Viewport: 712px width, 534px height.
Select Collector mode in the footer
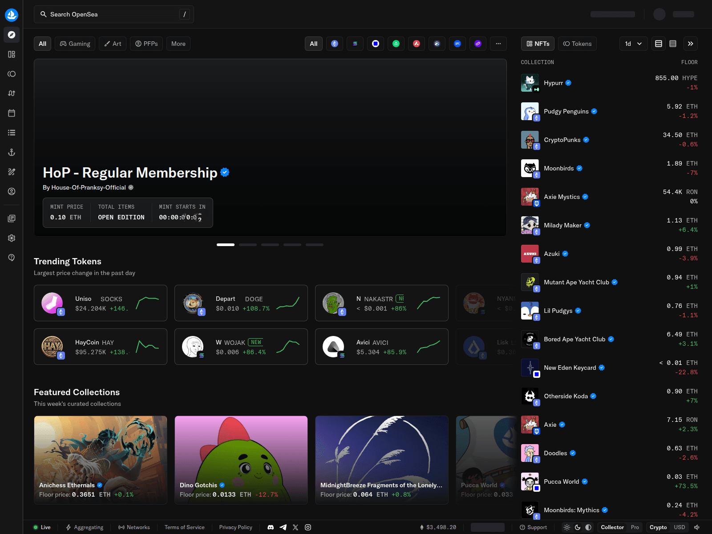coord(612,527)
